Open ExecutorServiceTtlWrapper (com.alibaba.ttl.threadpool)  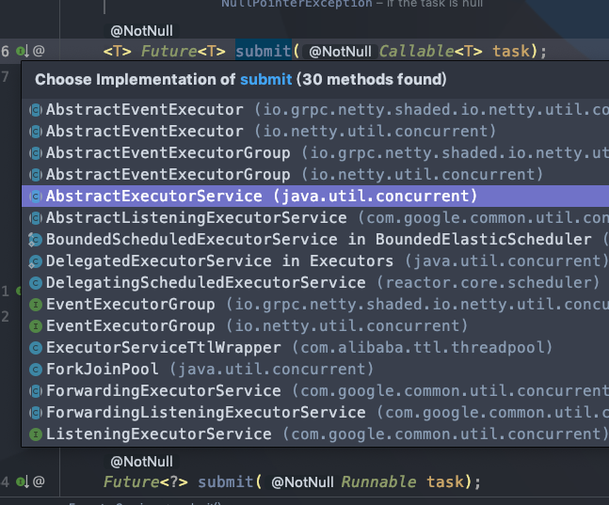(x=315, y=347)
